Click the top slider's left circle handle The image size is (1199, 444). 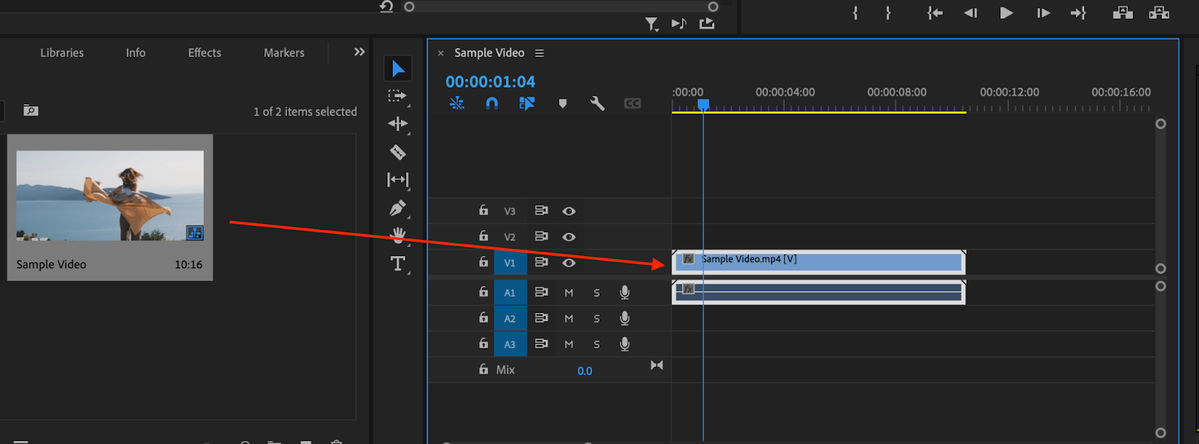tap(409, 7)
